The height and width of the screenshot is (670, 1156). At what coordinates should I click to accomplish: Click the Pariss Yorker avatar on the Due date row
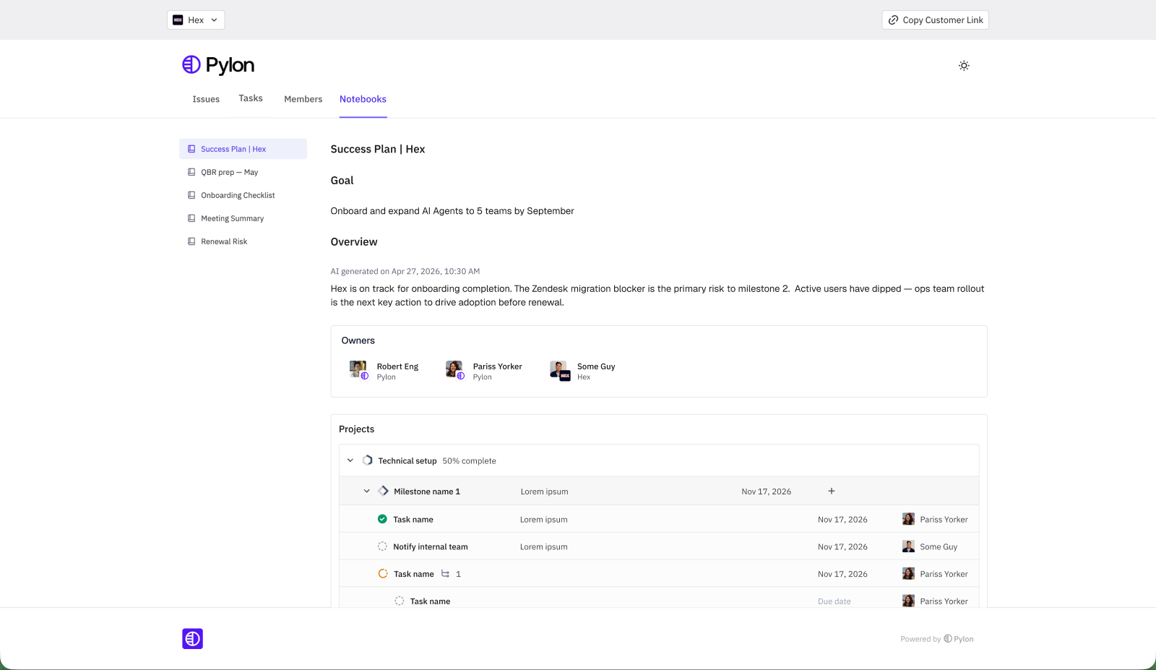[x=908, y=601]
